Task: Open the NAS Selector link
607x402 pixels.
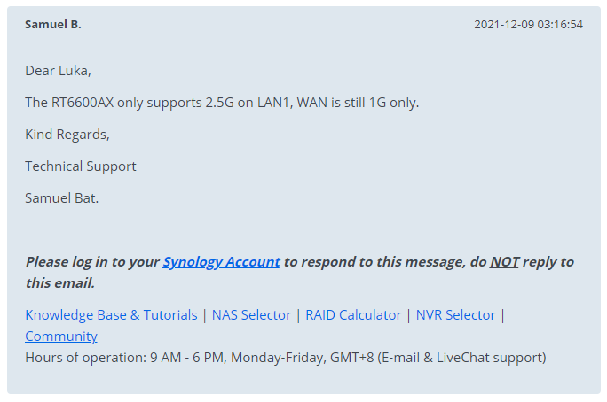Action: pos(251,315)
